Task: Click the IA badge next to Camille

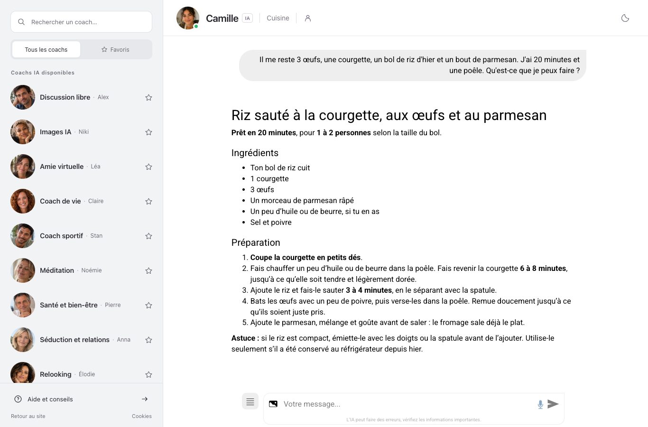Action: [247, 18]
